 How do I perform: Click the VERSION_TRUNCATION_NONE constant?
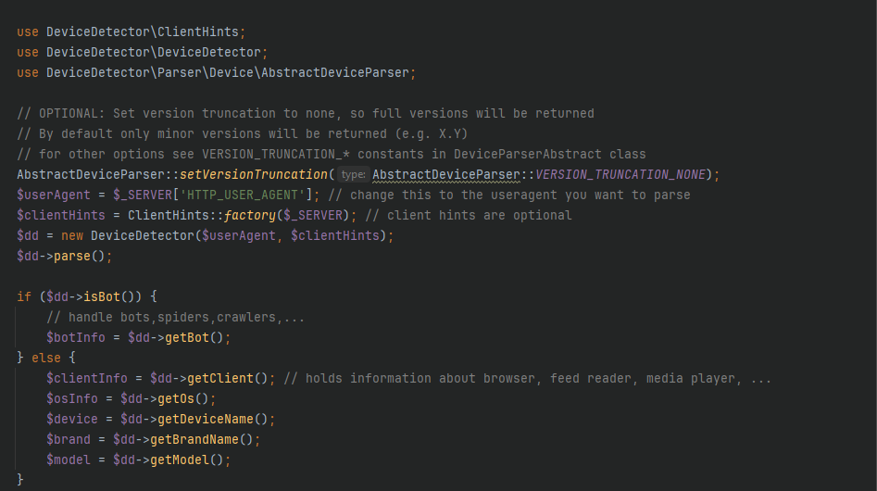620,174
